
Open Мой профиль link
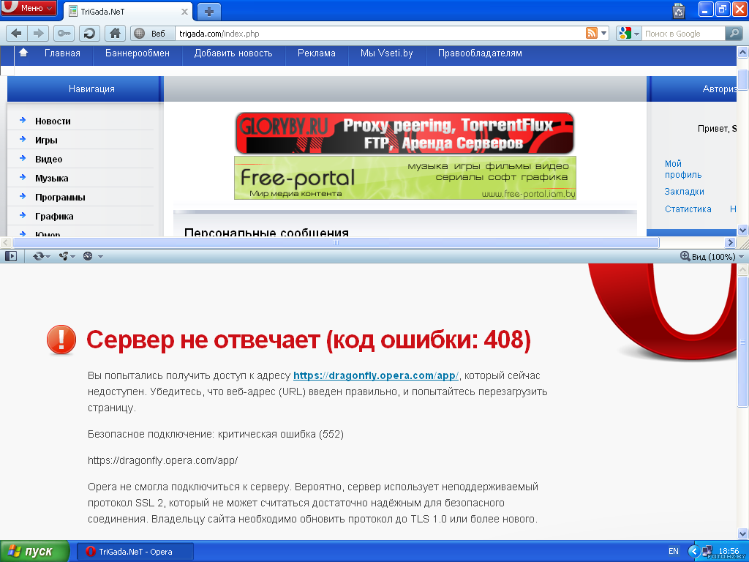[683, 169]
